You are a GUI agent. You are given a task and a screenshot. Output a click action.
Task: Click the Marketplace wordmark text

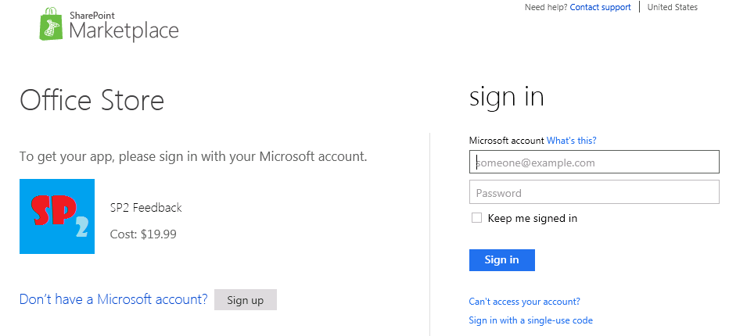(x=124, y=31)
